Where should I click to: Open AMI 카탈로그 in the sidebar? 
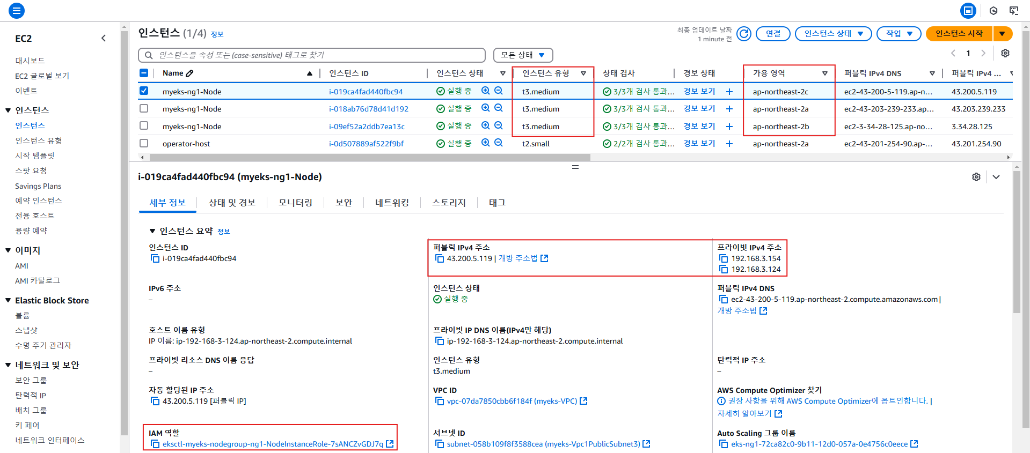38,280
